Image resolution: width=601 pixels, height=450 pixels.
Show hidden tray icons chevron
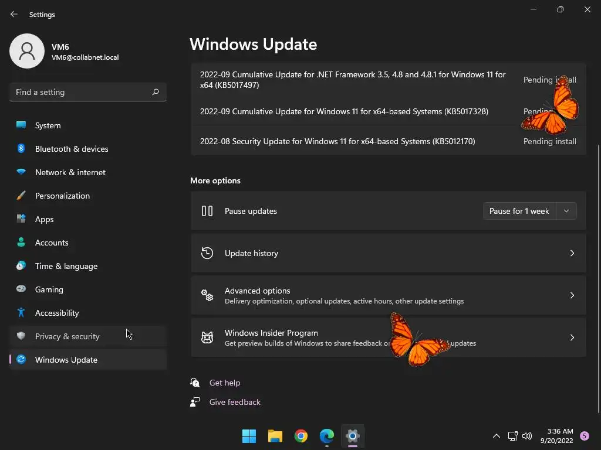click(x=497, y=436)
